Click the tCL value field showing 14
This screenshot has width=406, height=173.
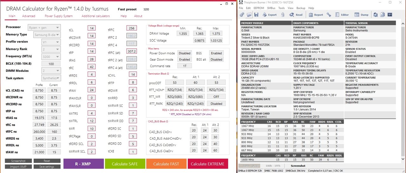point(92,28)
